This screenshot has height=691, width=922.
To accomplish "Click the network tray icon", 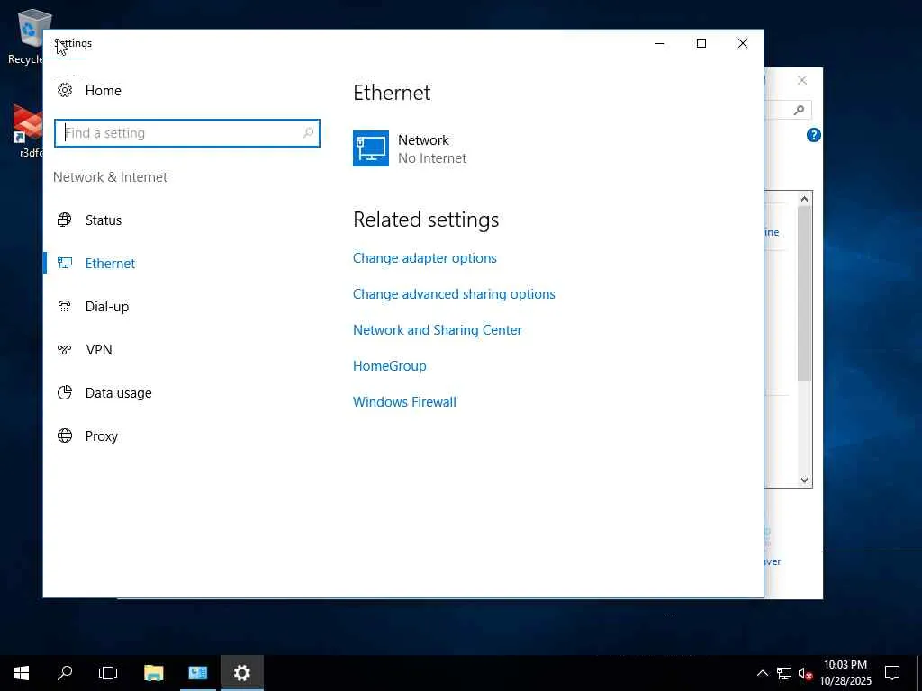I will tap(784, 673).
